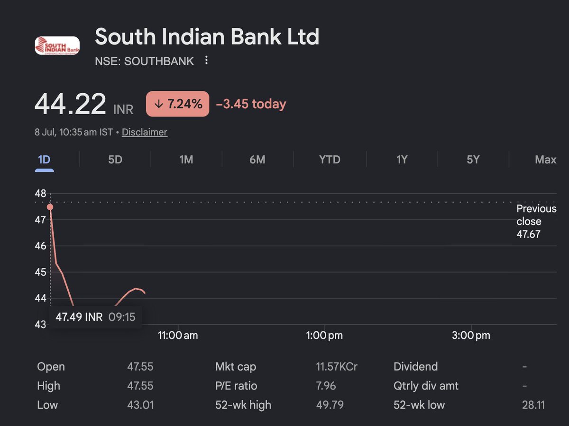Click the Qtrly div amt label

click(426, 386)
